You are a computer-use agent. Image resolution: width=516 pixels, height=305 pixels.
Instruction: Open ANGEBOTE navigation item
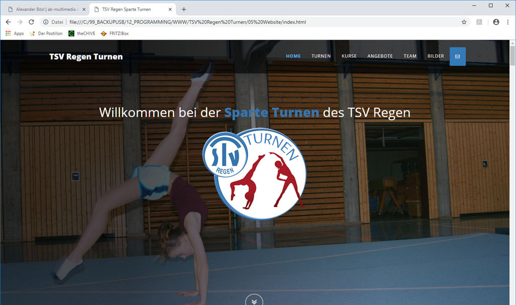tap(380, 56)
